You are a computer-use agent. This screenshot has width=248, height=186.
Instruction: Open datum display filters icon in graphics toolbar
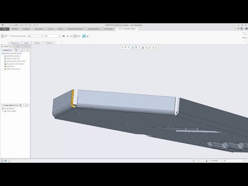pos(146,48)
